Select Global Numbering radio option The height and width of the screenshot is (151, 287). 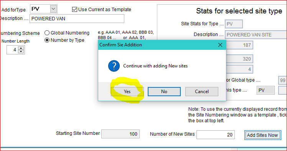47,33
